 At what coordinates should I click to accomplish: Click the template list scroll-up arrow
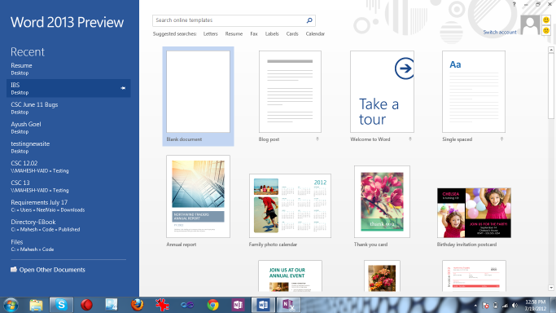pyautogui.click(x=551, y=50)
